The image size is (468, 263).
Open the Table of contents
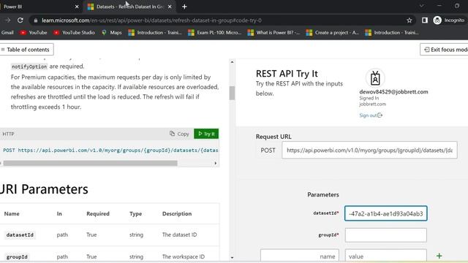pyautogui.click(x=26, y=50)
